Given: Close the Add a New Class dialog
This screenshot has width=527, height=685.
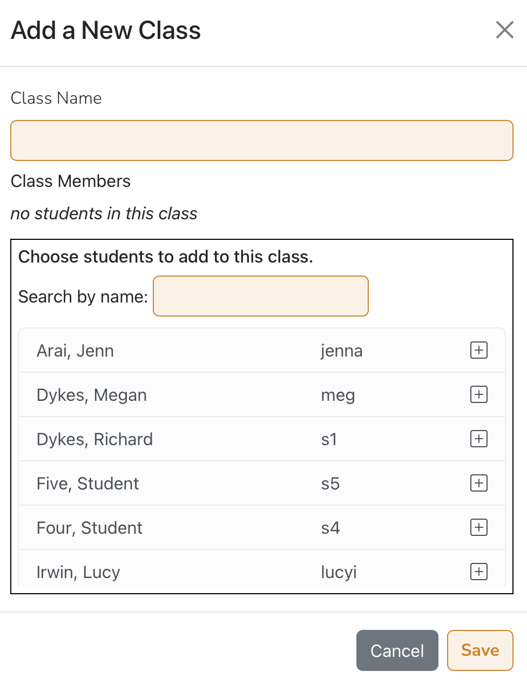Looking at the screenshot, I should (504, 30).
